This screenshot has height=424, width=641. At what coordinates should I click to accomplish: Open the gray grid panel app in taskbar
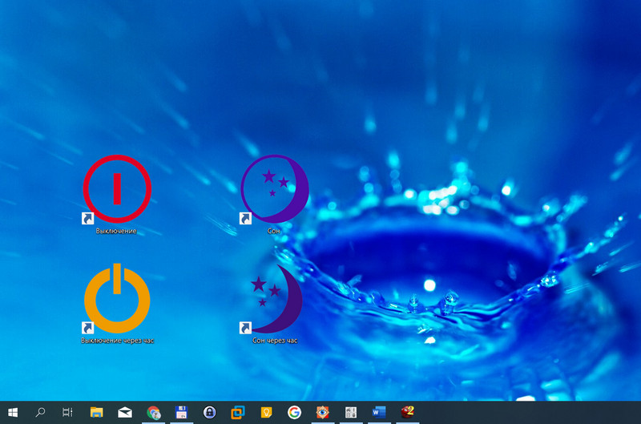(x=351, y=413)
